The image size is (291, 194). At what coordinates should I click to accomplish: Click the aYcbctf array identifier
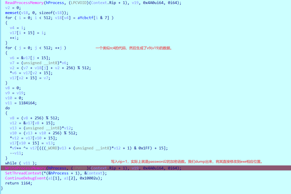[86, 18]
